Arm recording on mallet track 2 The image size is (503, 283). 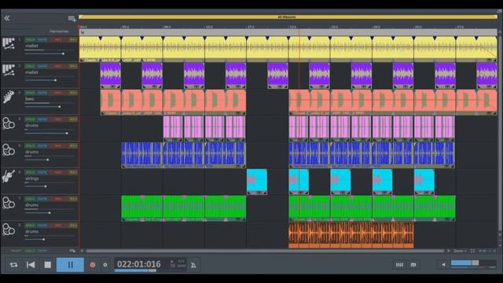click(x=57, y=66)
